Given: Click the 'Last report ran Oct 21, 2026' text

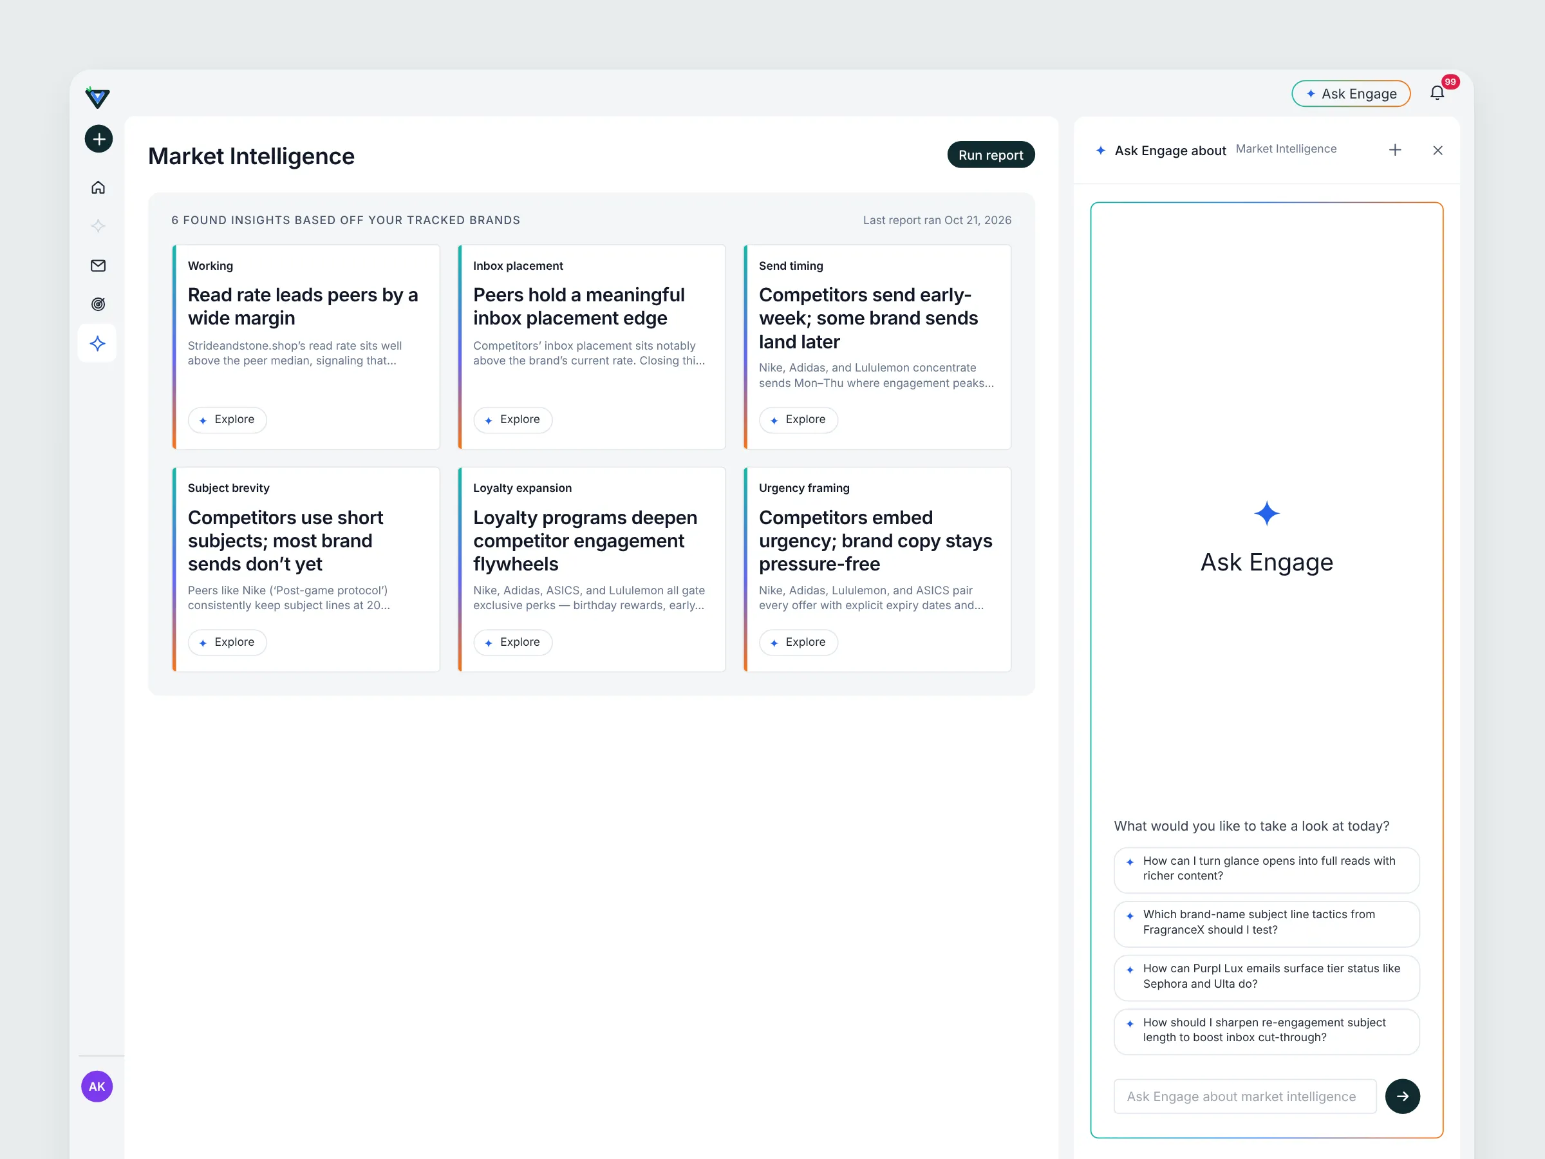Looking at the screenshot, I should (x=937, y=221).
